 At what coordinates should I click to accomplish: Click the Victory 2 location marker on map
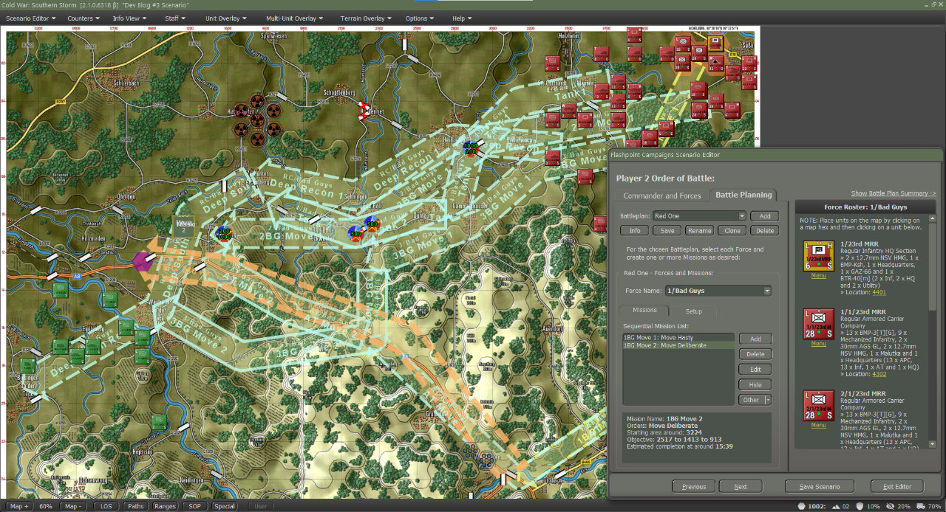[184, 226]
